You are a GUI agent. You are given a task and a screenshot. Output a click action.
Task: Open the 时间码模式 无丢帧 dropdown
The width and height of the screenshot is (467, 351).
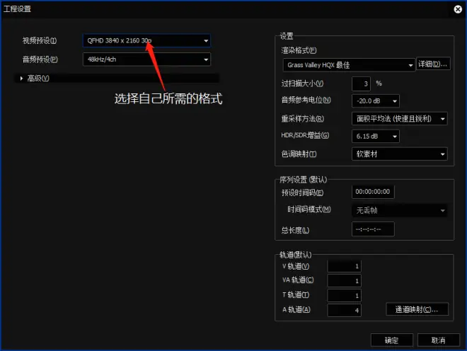(x=399, y=210)
